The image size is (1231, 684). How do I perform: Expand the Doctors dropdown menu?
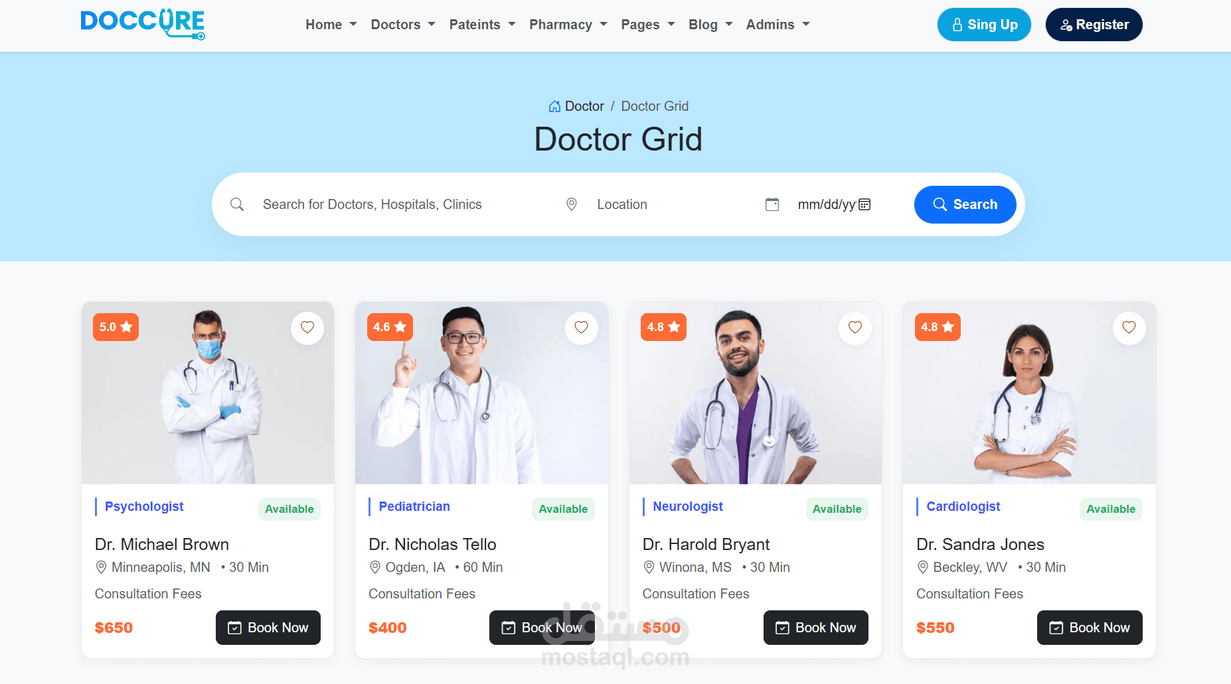pos(403,25)
